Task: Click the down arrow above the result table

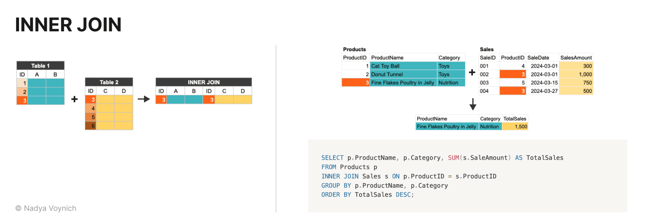Action: 473,104
